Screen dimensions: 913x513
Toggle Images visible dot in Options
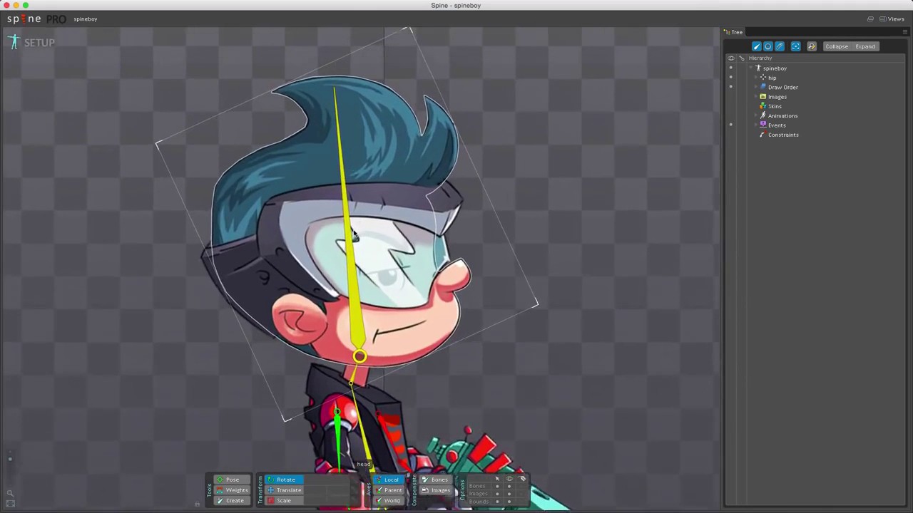click(x=509, y=494)
